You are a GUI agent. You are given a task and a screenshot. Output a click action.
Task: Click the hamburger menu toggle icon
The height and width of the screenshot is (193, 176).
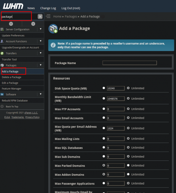[48, 16]
